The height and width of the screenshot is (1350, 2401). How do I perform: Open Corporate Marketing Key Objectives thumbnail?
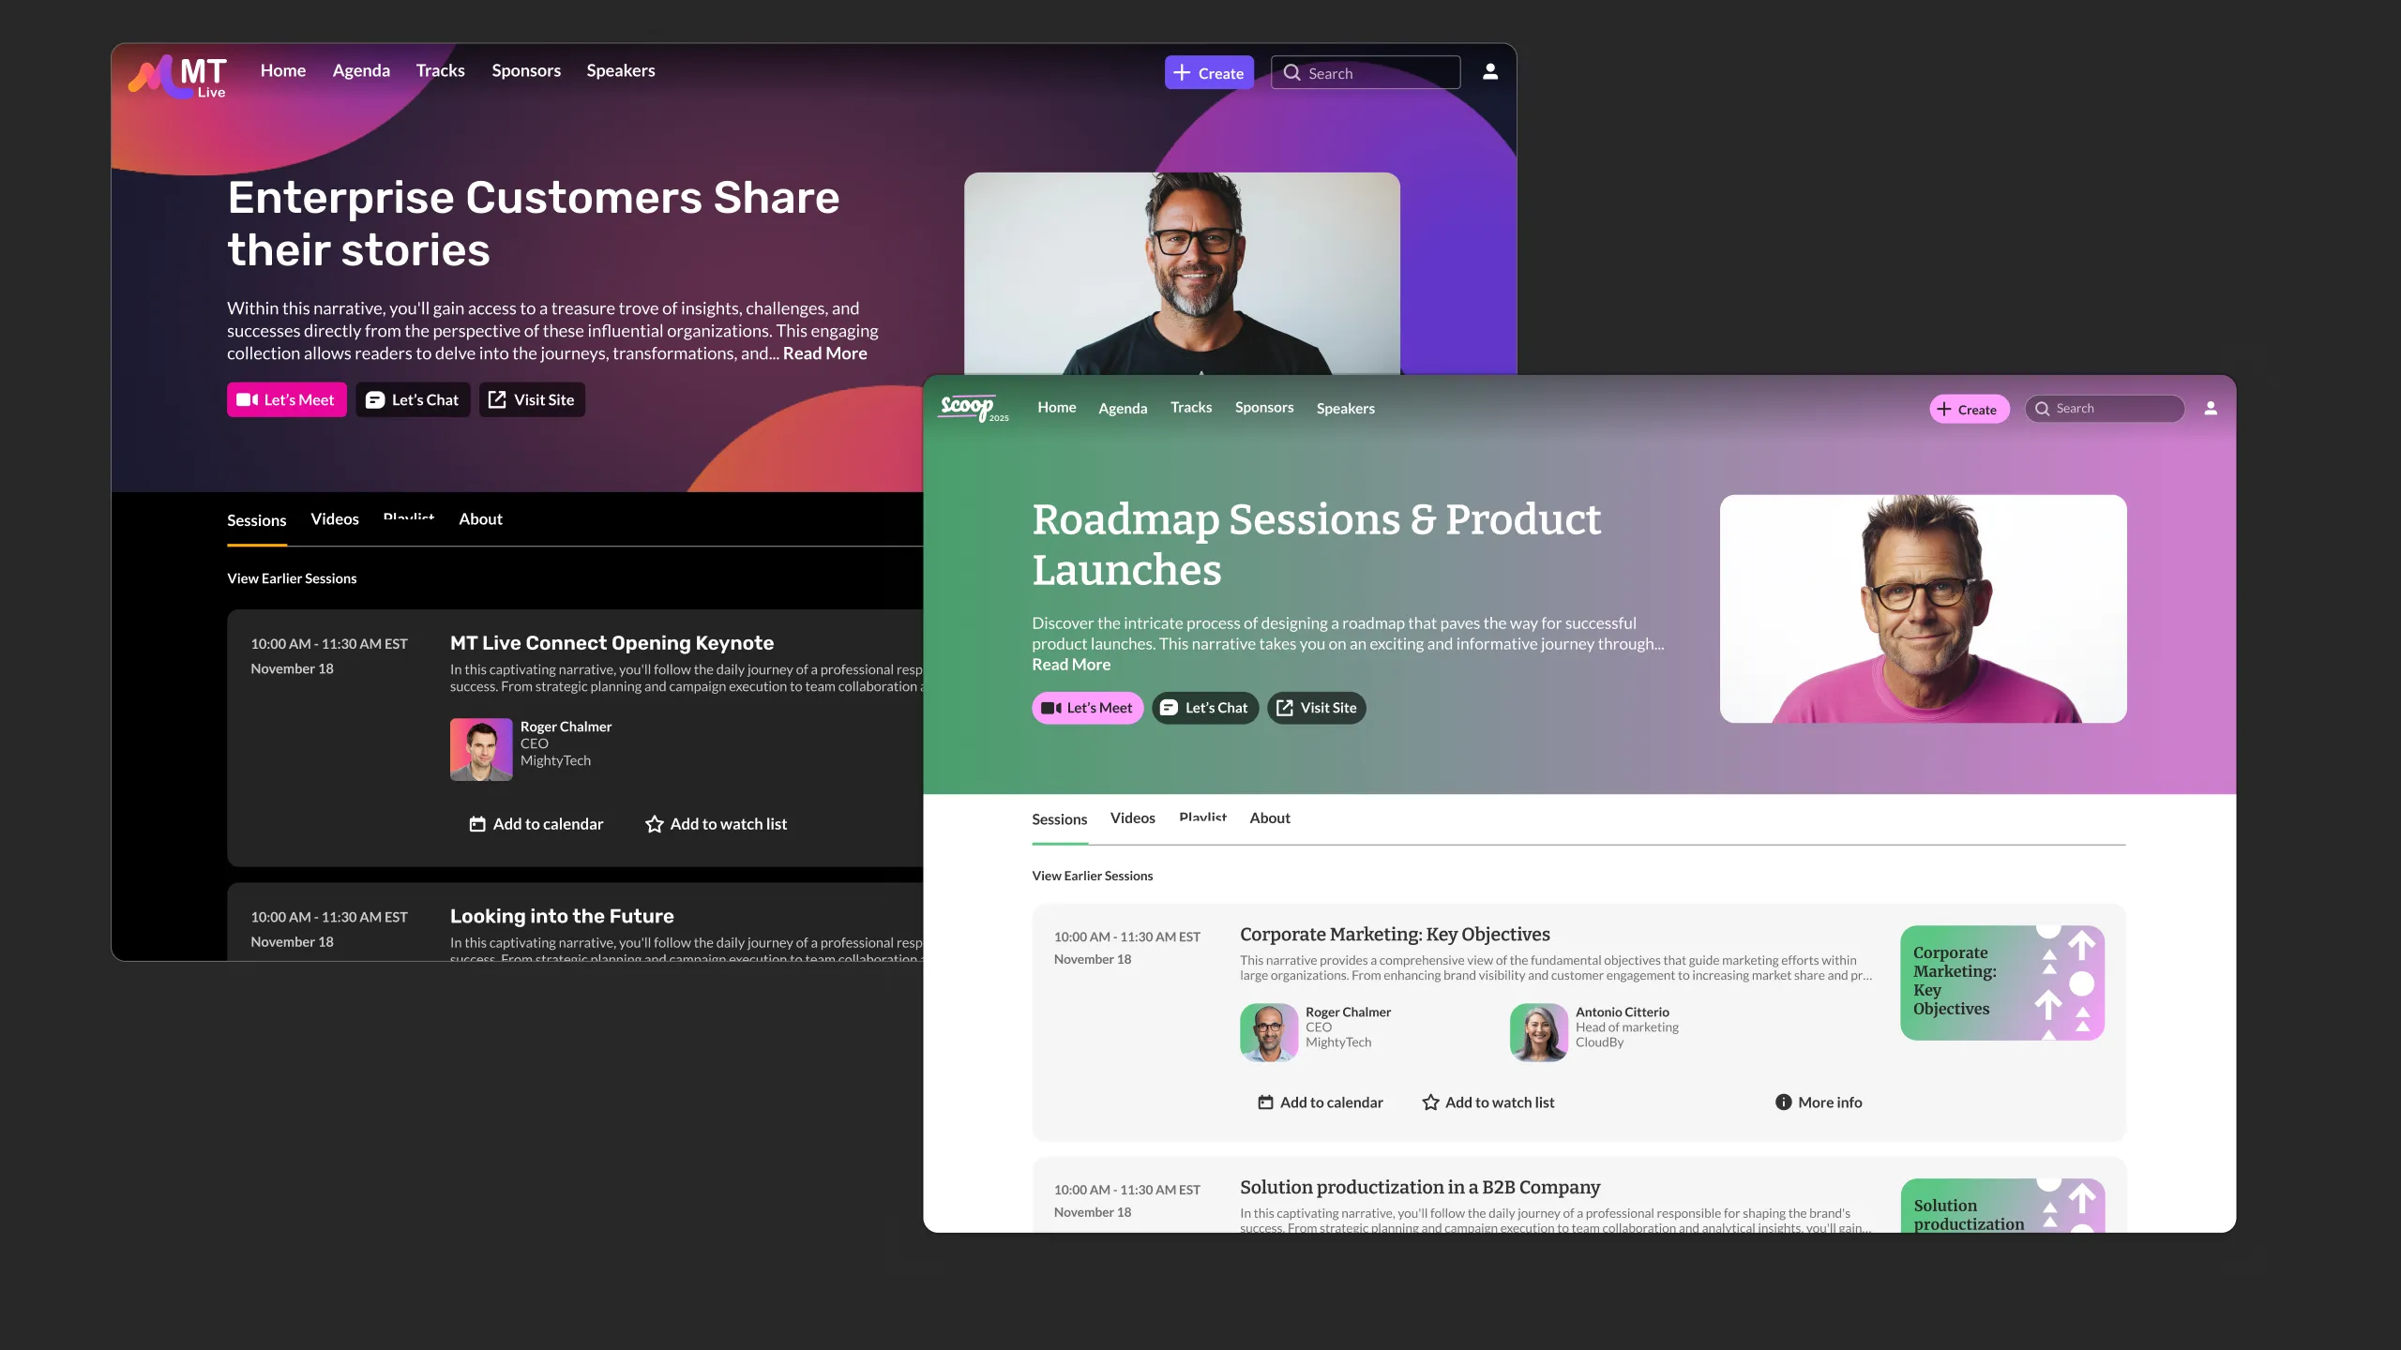[2001, 982]
